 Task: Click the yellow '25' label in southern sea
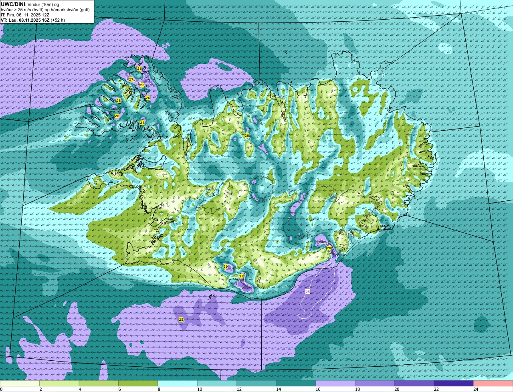click(x=181, y=319)
